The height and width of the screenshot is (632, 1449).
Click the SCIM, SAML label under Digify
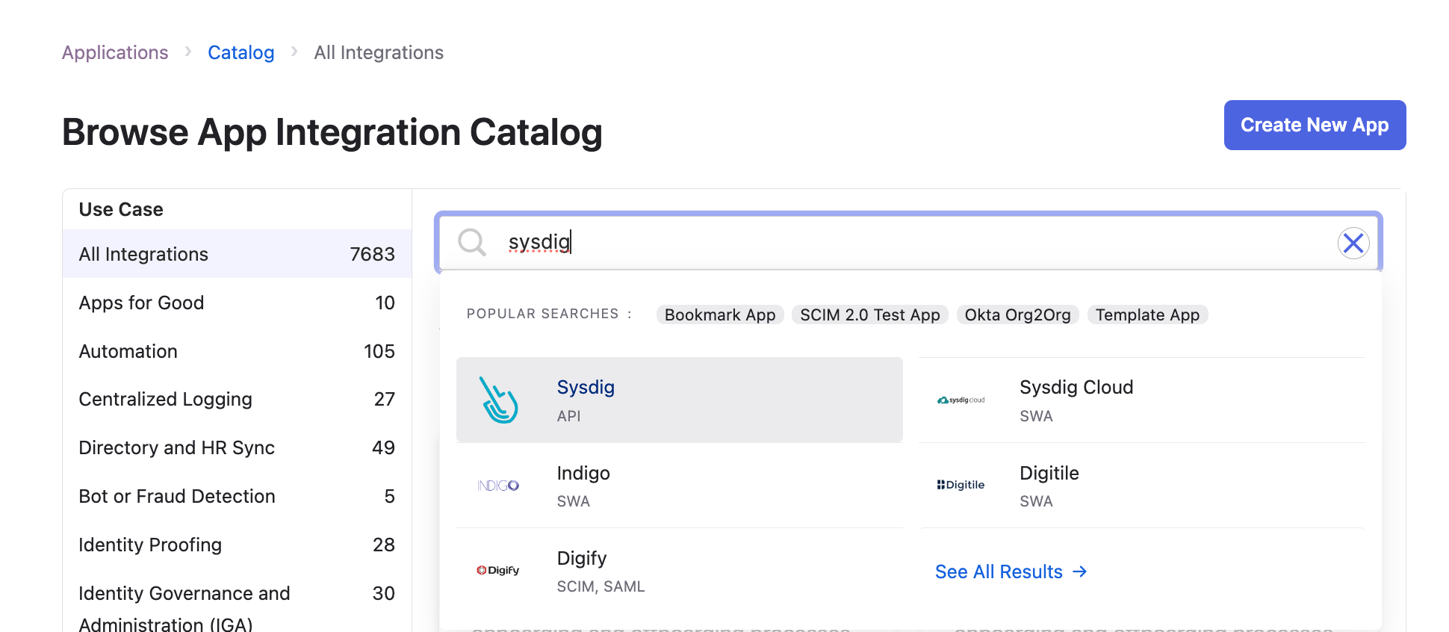tap(601, 586)
